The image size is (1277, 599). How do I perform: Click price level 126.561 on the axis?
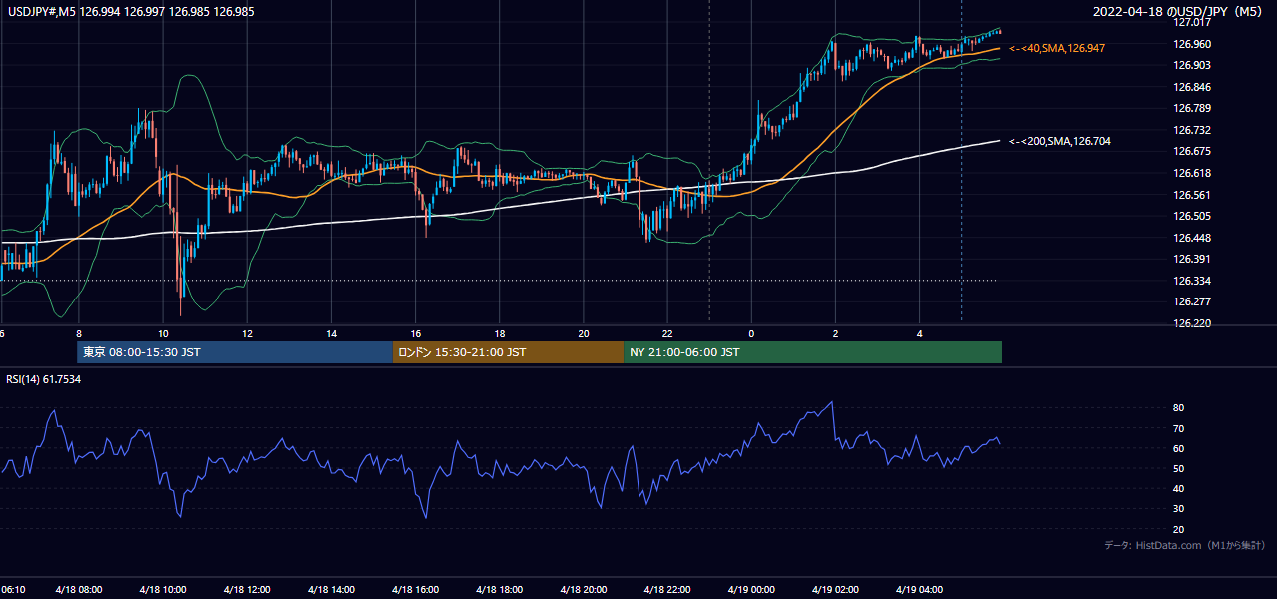[x=1192, y=195]
